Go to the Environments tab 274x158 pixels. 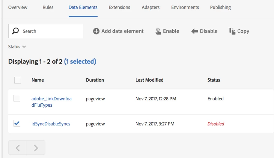click(x=185, y=7)
